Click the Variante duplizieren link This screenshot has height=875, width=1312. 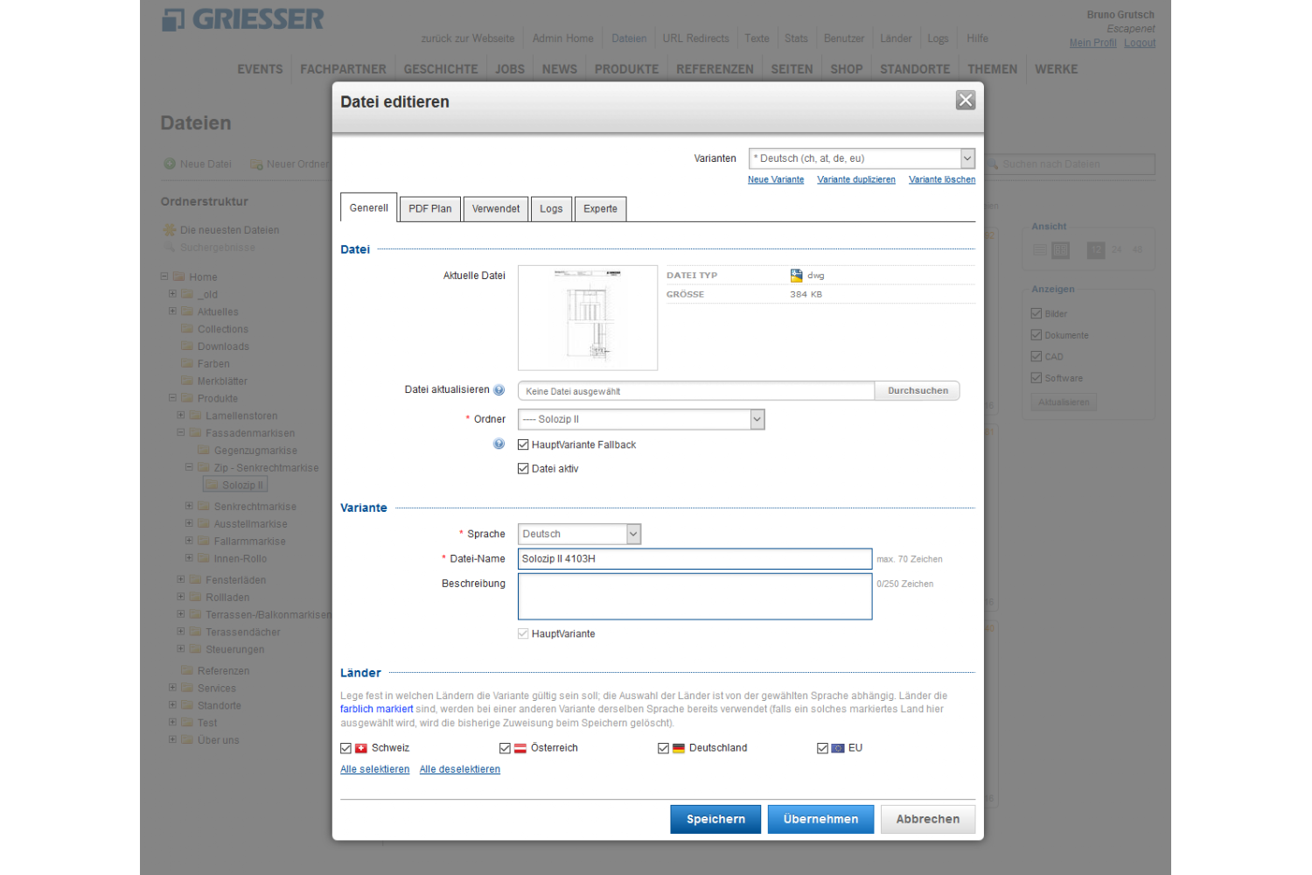[x=855, y=179]
